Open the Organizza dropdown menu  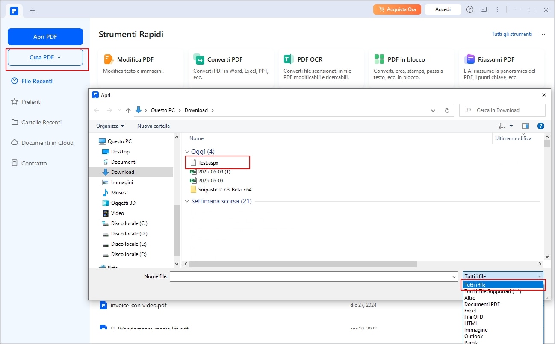(x=110, y=126)
